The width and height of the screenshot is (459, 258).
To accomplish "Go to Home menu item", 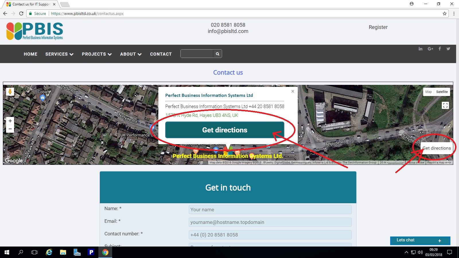I will coord(30,54).
